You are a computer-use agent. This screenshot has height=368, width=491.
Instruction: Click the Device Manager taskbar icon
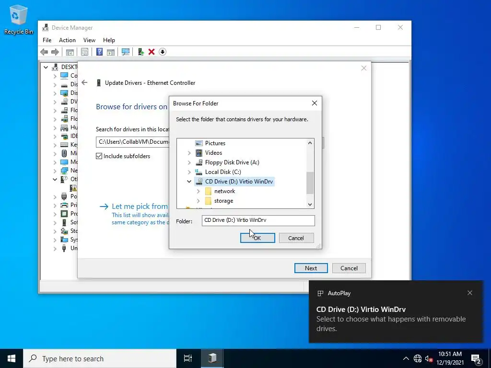pos(212,358)
